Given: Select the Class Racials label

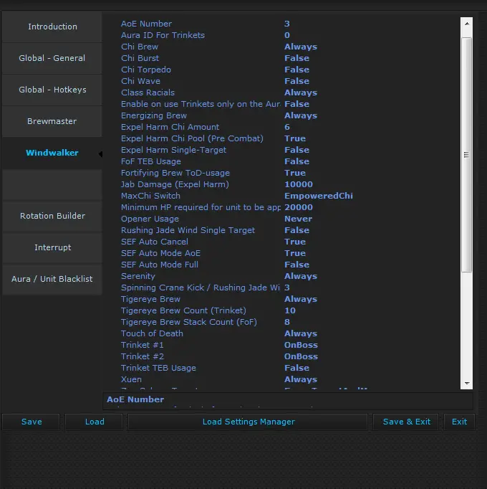Looking at the screenshot, I should [148, 92].
